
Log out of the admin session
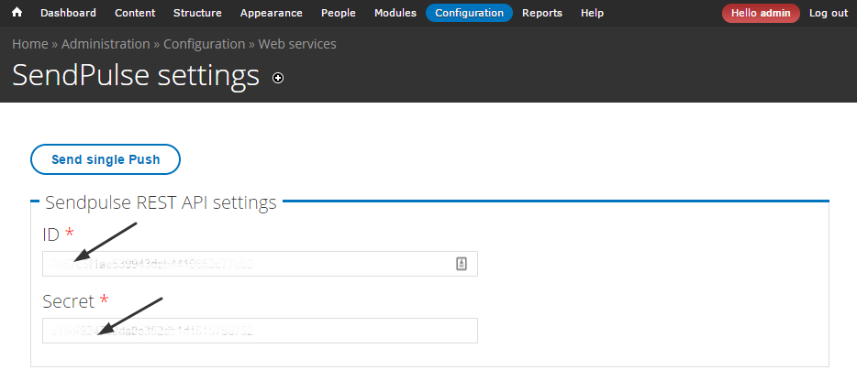click(828, 13)
